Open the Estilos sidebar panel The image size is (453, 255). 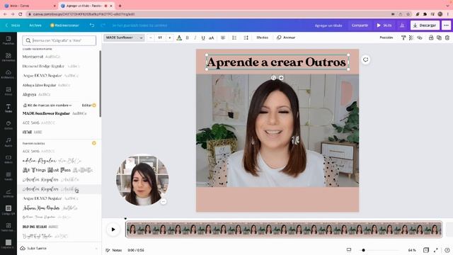(8, 125)
